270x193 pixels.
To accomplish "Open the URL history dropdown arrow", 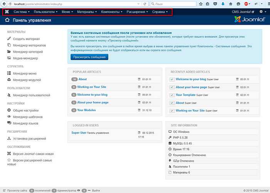I will 138,4.
